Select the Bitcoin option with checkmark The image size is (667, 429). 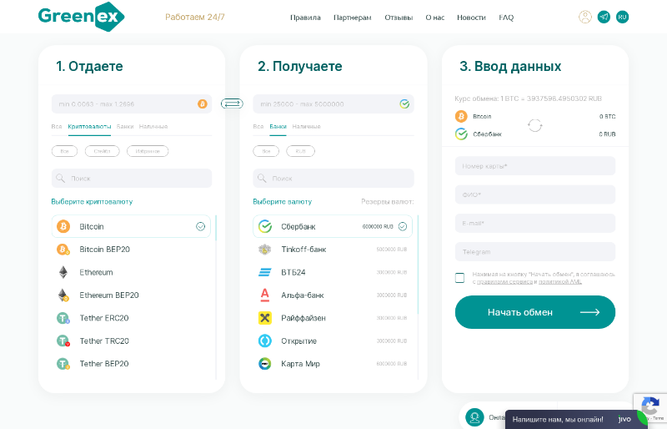(x=131, y=226)
